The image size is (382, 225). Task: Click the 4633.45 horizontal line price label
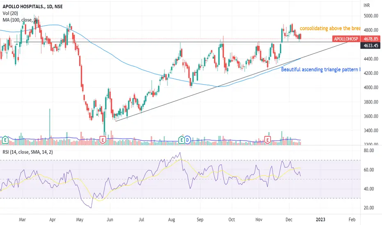(371, 45)
